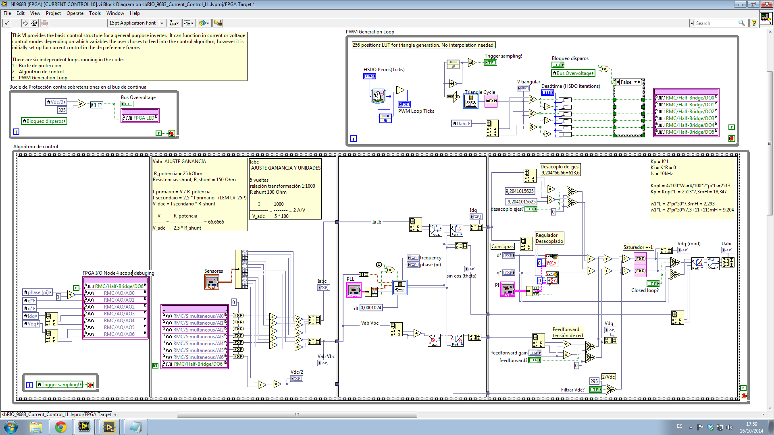Click the horizontal scrollbar thumb
Screen dimensions: 774x435
pos(297,414)
